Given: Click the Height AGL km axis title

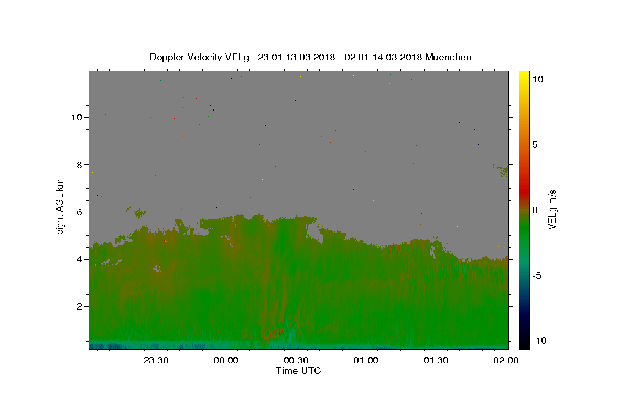Looking at the screenshot, I should click(x=60, y=210).
